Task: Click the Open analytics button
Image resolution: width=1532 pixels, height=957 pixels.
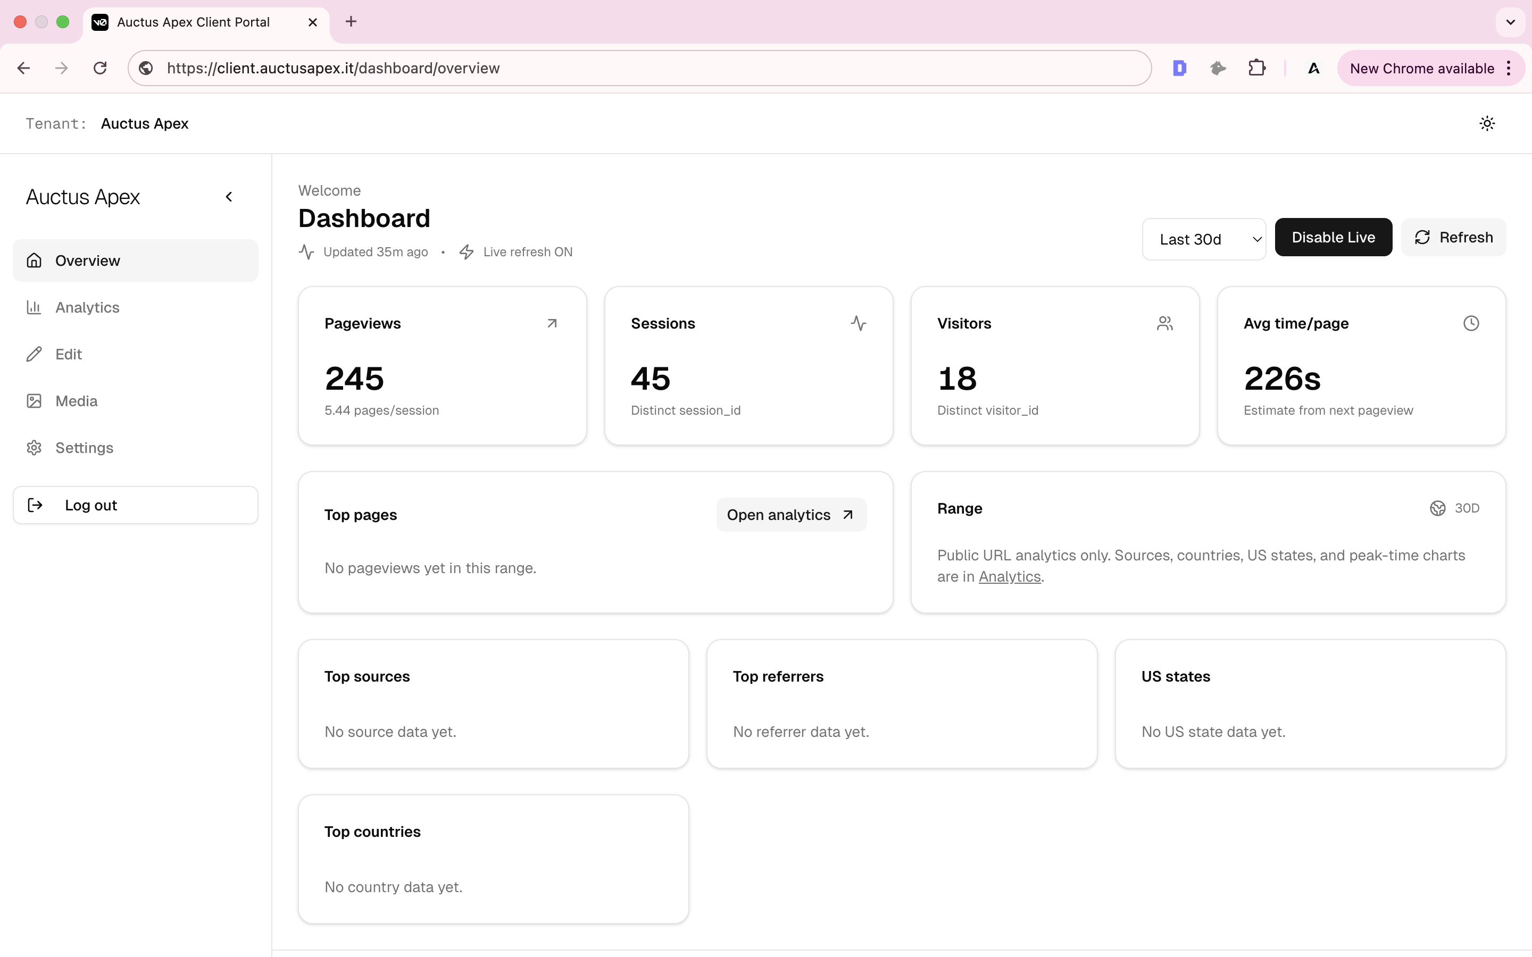Action: tap(792, 515)
